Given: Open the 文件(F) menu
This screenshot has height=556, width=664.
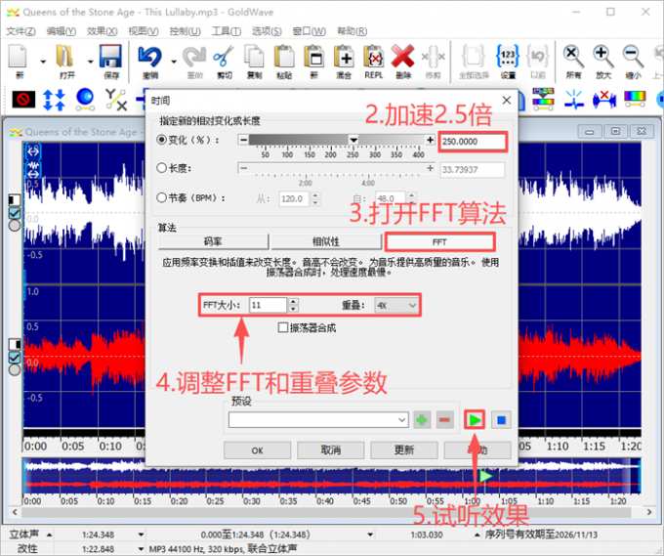Looking at the screenshot, I should click(21, 31).
